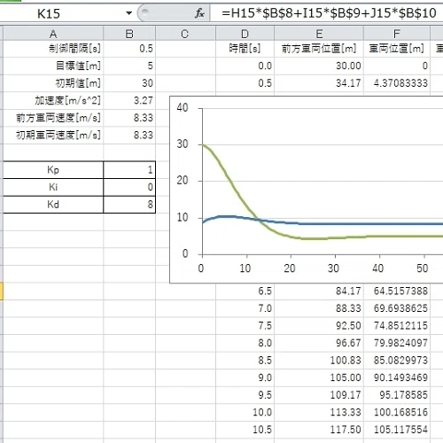443x443 pixels.
Task: Select acceleration value cell 3.27
Action: (129, 100)
